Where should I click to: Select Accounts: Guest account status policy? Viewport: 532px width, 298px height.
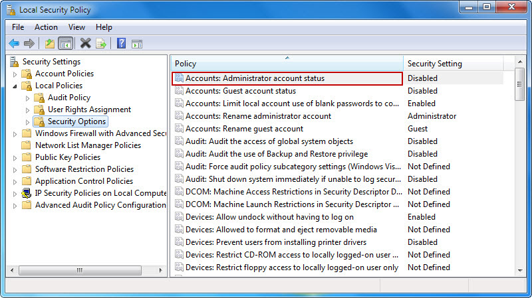click(240, 91)
